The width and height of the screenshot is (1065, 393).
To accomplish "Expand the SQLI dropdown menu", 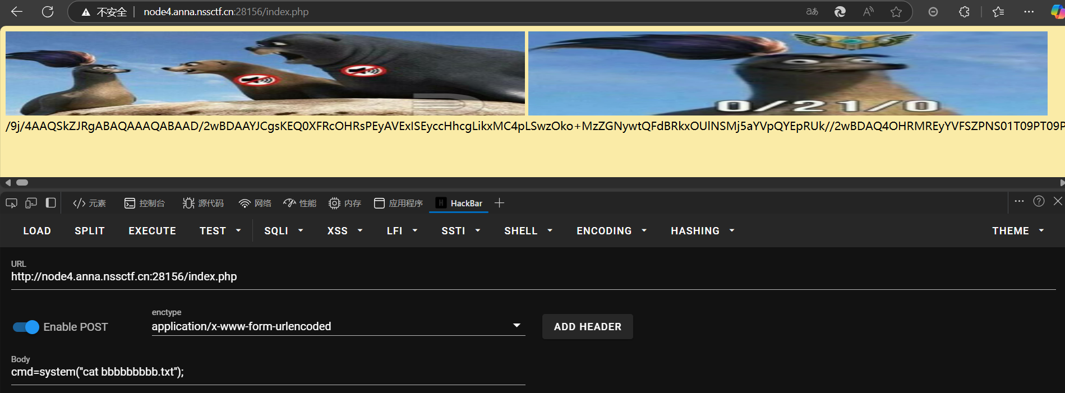I will click(x=283, y=231).
